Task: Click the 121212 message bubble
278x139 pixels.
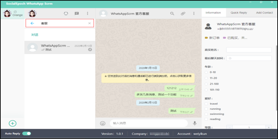Action: (x=180, y=88)
